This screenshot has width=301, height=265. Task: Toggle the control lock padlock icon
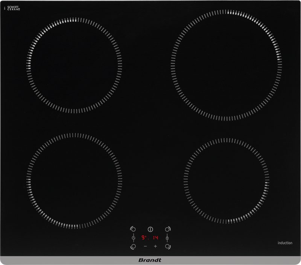point(167,238)
